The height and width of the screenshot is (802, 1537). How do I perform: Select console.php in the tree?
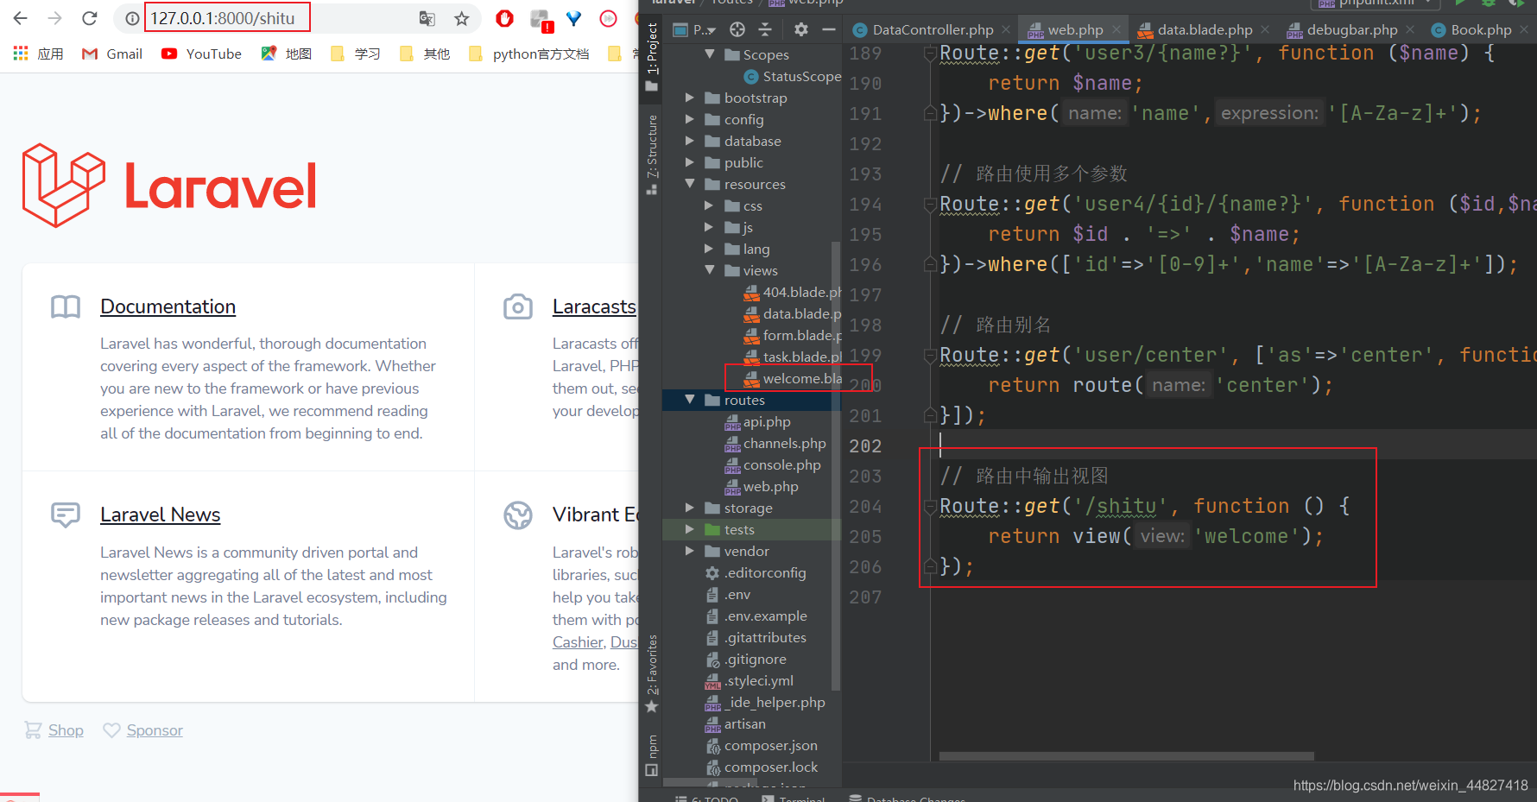tap(772, 464)
